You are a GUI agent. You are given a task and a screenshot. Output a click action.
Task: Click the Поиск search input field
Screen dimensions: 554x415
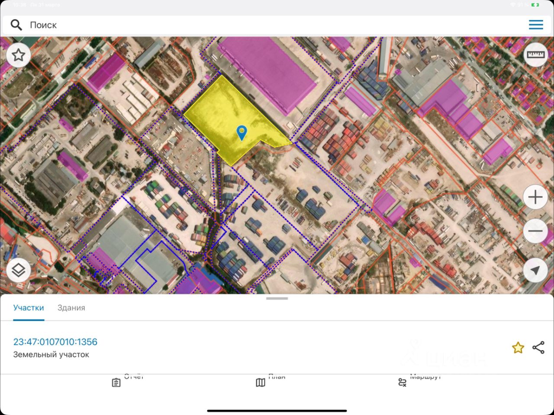pos(277,25)
